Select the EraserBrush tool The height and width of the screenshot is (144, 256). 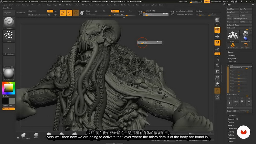tap(246, 46)
